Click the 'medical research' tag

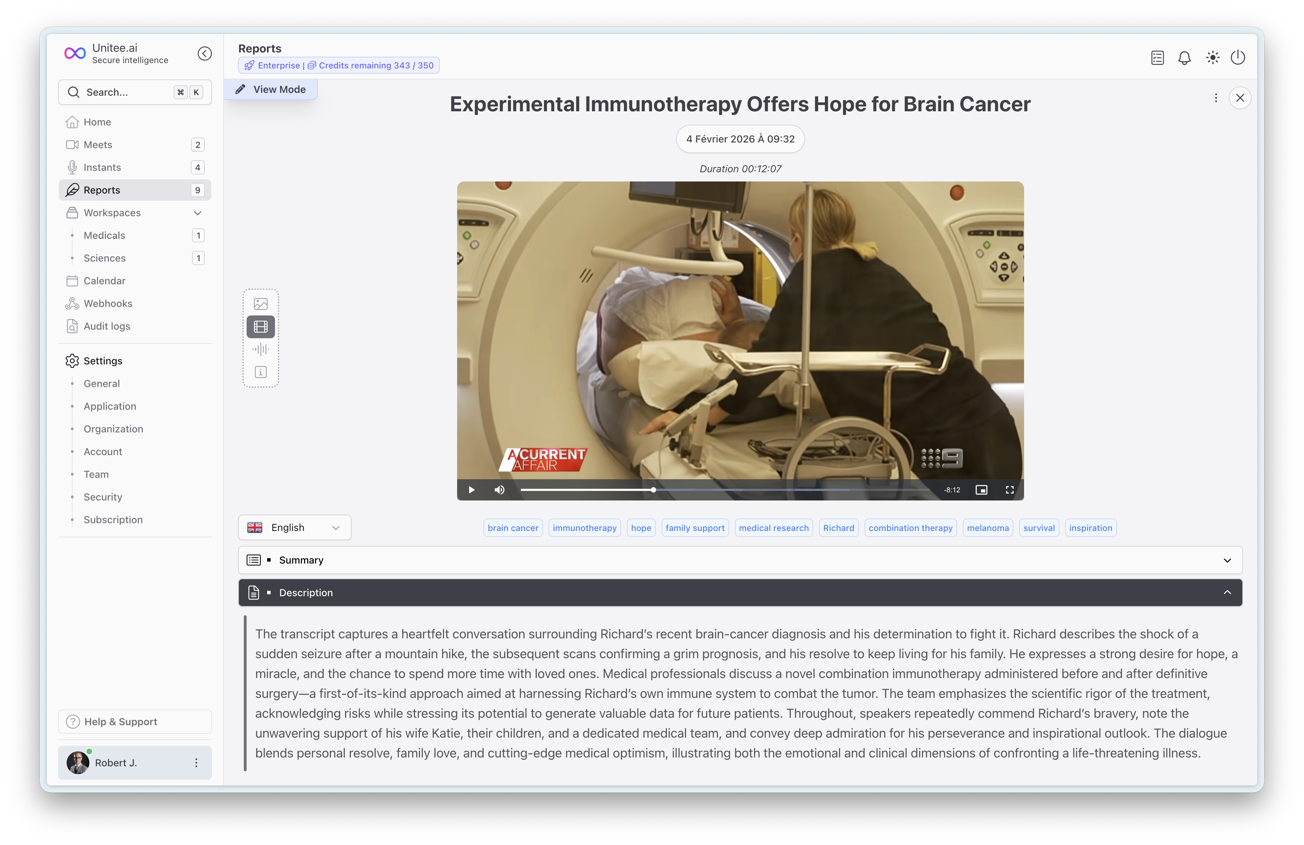(x=774, y=528)
